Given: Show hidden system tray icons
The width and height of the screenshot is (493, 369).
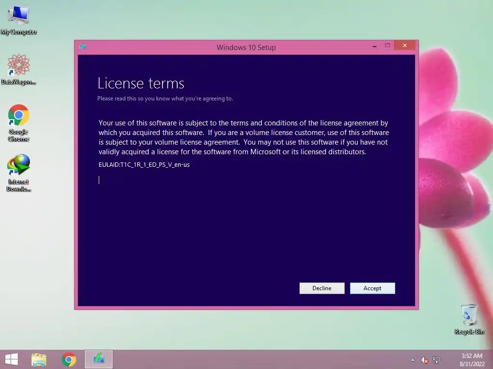Looking at the screenshot, I should point(413,360).
